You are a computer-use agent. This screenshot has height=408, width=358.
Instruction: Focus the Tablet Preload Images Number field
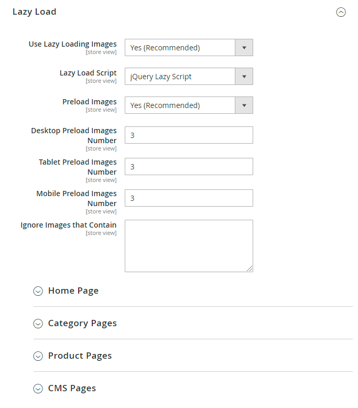[189, 166]
